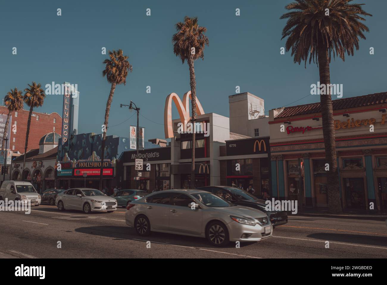Click the McDonald's storefront lettering
Image resolution: width=387 pixels, height=285 pixels.
[145, 155]
